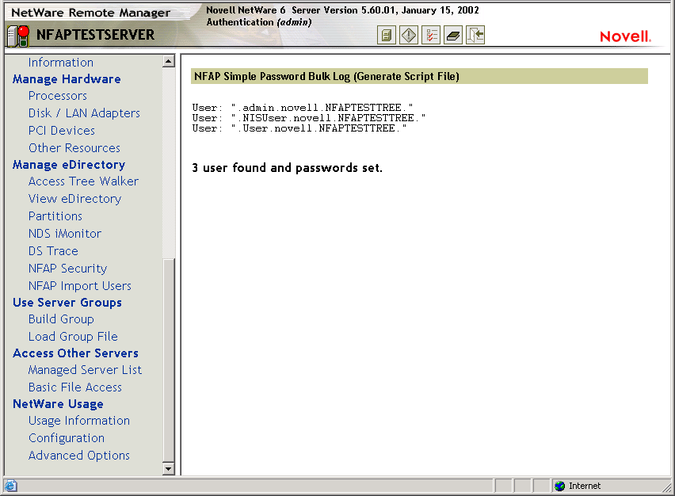The image size is (675, 496).
Task: Open DS Trace
Action: pos(53,250)
